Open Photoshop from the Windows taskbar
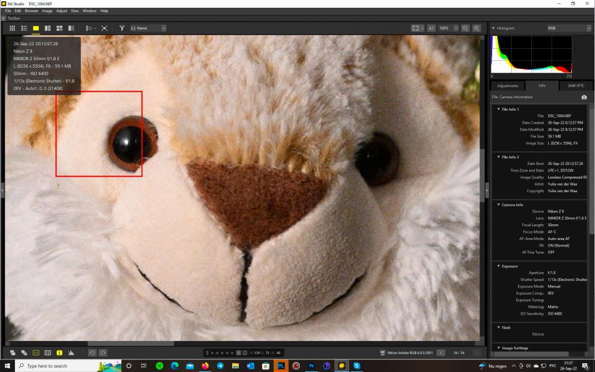 (311, 366)
